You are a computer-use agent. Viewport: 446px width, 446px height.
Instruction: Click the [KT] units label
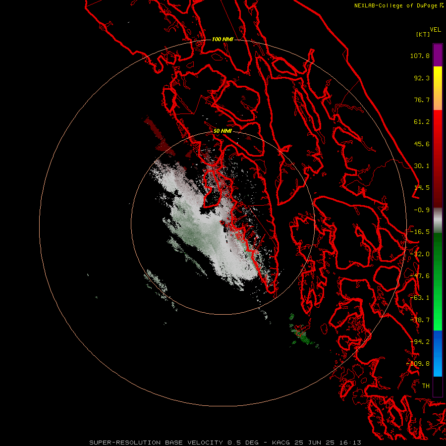coord(423,34)
